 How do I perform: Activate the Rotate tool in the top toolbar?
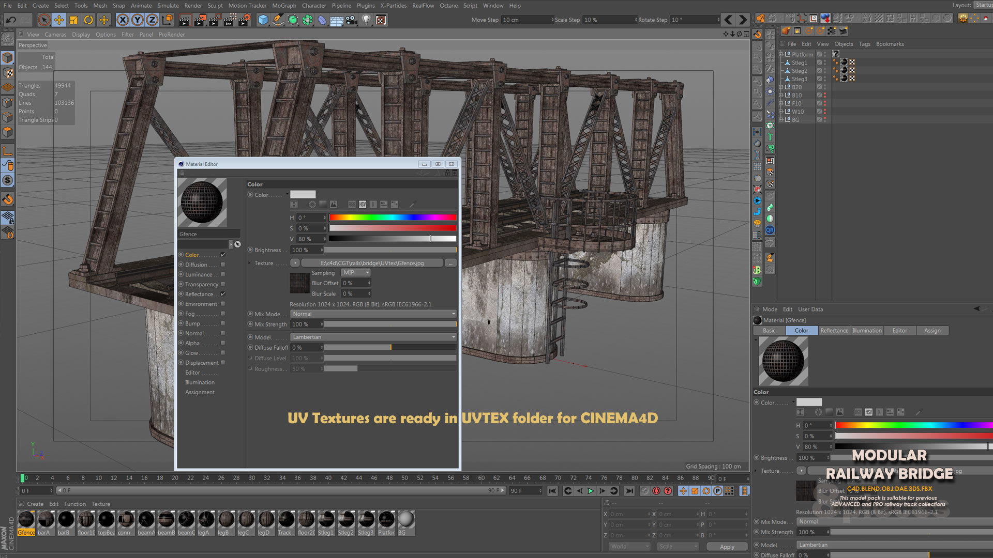pos(88,20)
